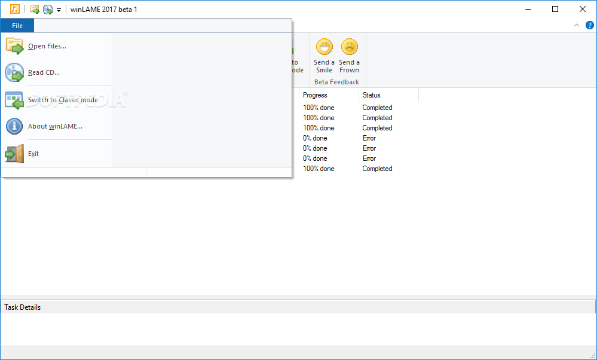The width and height of the screenshot is (597, 360).
Task: Click the Read CD quick access toolbar icon
Action: click(x=48, y=10)
